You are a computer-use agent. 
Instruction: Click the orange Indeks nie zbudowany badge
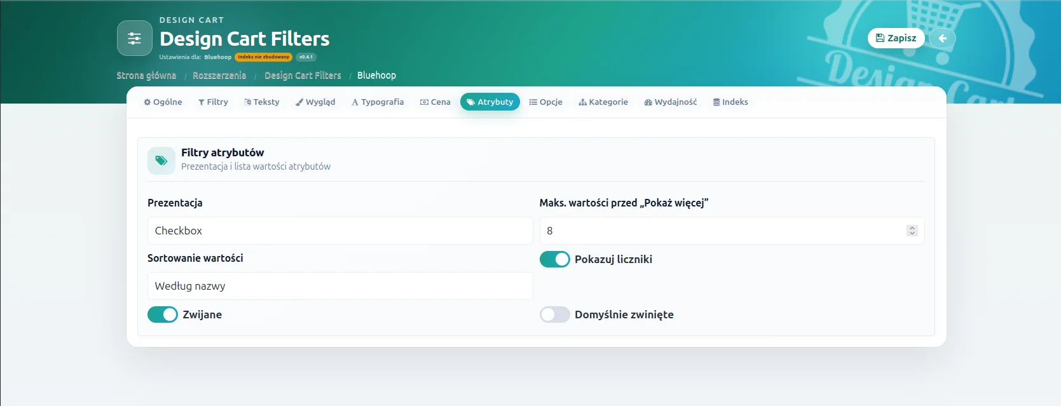click(264, 57)
